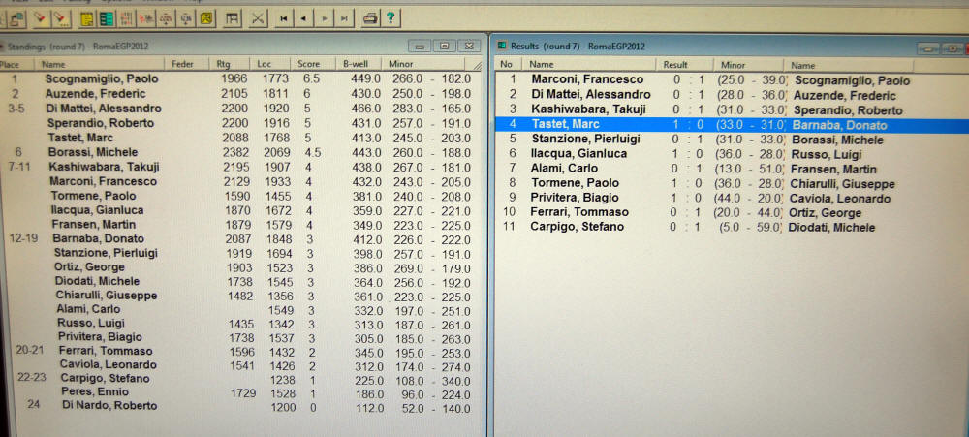Click the table window layout toolbar icon
Viewport: 969px width, 437px height.
click(233, 18)
